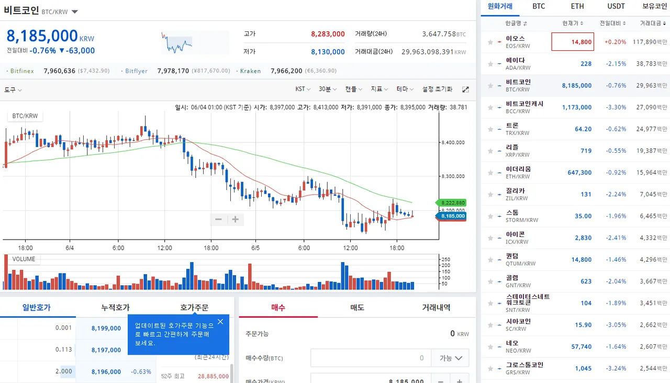Reset chart with 설정 초기화
Image resolution: width=670 pixels, height=383 pixels.
point(438,89)
